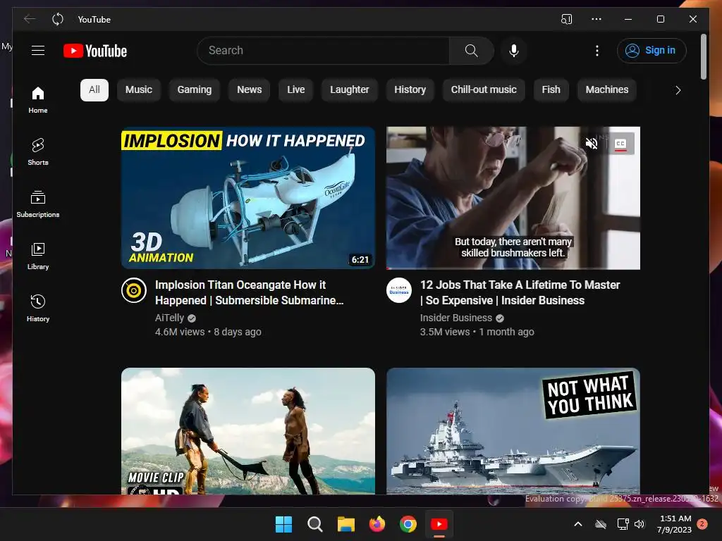Click the Search input field
Screen dimensions: 722x541
(x=323, y=51)
